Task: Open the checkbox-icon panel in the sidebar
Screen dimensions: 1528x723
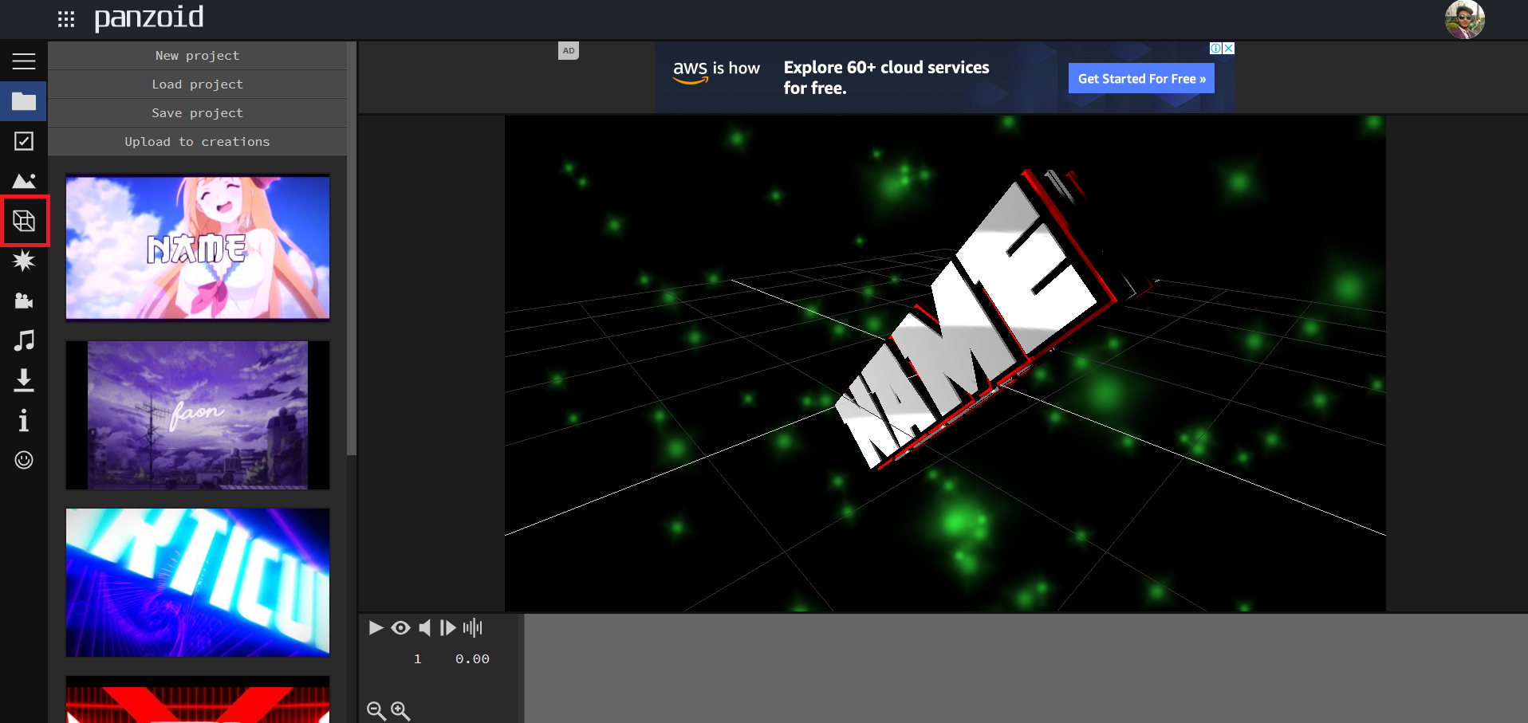Action: pyautogui.click(x=24, y=141)
